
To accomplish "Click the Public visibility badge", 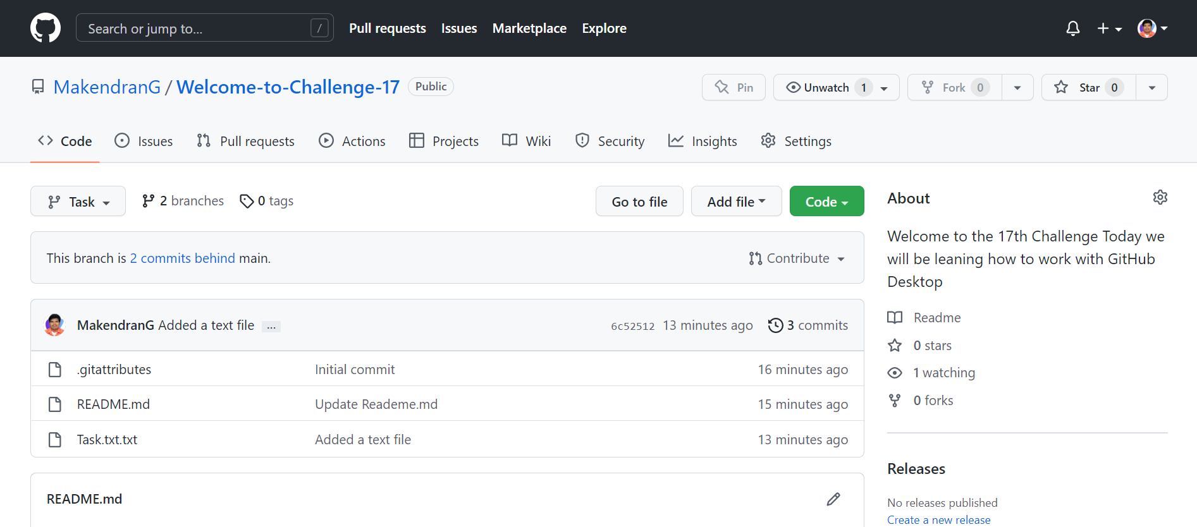I will point(431,87).
